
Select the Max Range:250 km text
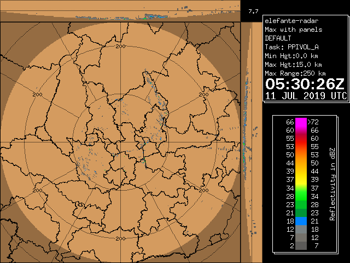295,73
